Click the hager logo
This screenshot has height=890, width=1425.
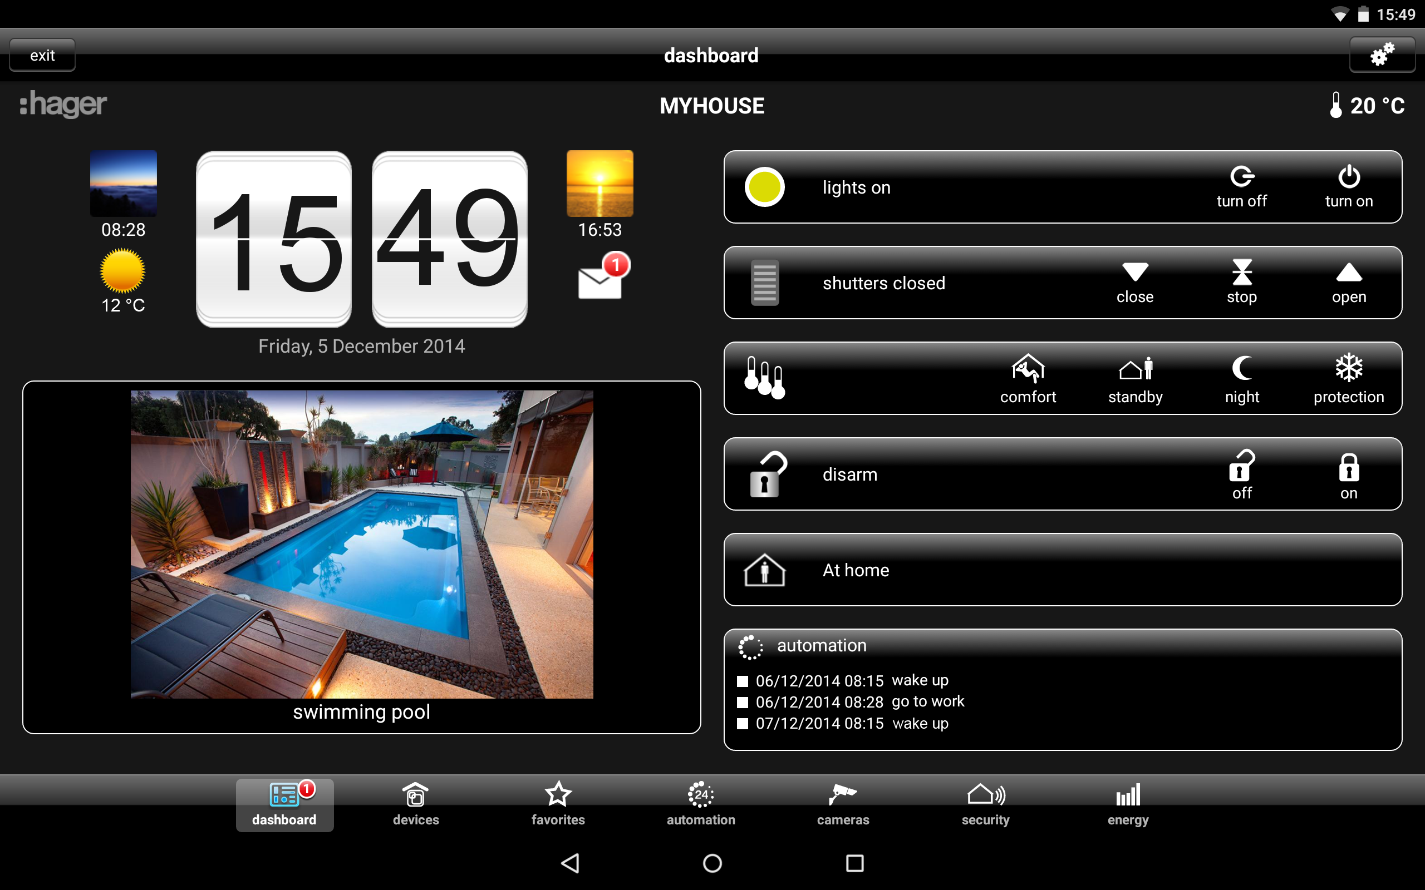point(63,104)
